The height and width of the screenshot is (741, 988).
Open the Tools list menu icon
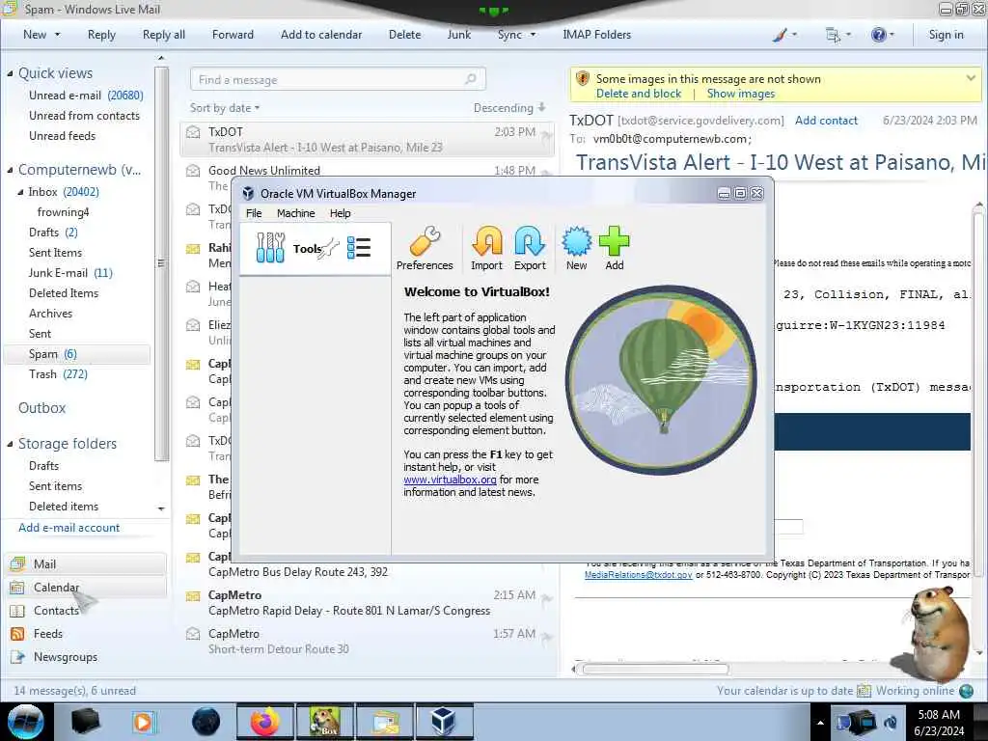(359, 248)
